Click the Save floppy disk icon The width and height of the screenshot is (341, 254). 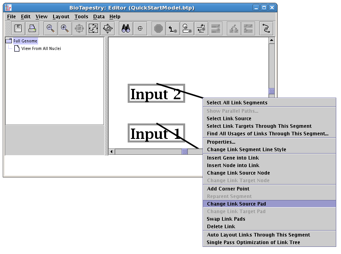(18, 29)
